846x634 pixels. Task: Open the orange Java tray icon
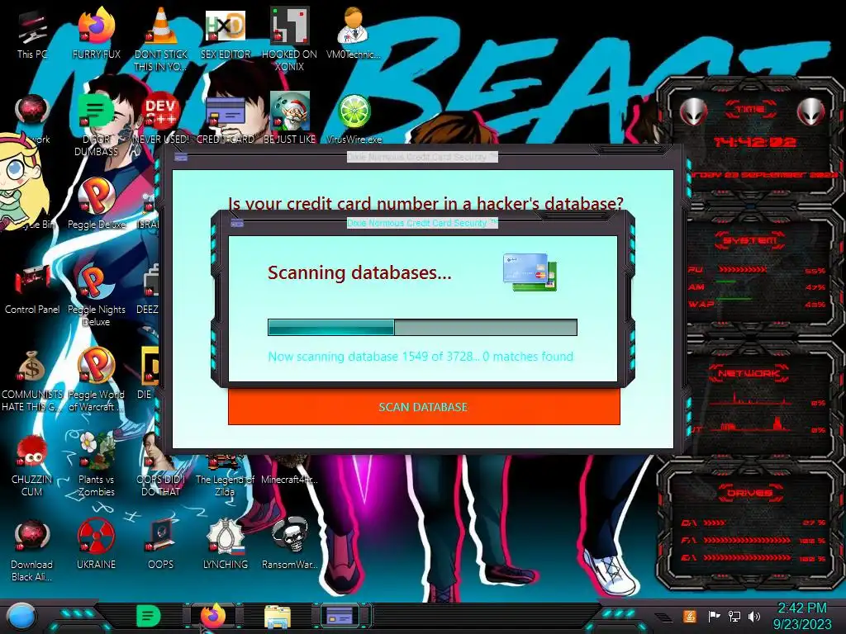pos(690,616)
